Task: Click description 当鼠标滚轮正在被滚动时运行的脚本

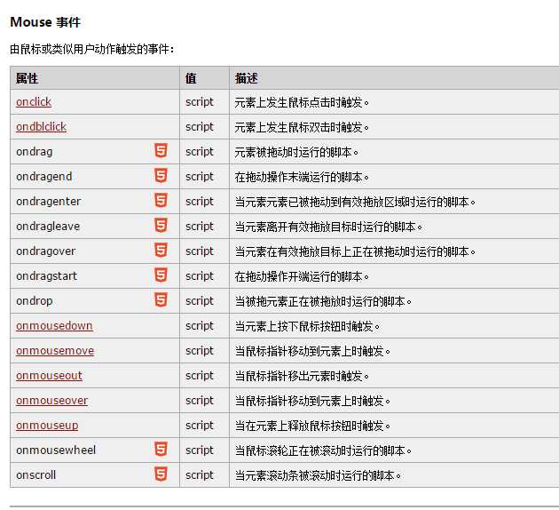Action: [323, 450]
